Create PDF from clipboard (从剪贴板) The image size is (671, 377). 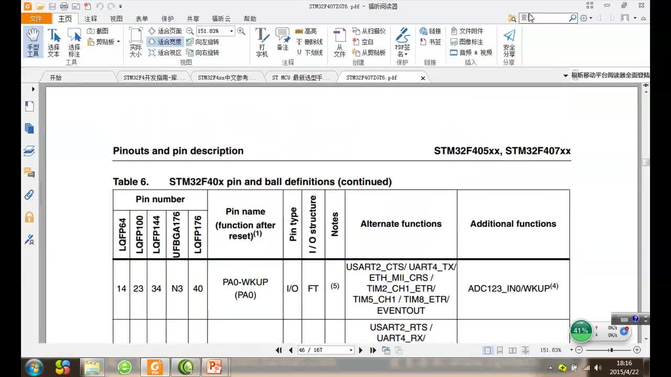click(369, 53)
